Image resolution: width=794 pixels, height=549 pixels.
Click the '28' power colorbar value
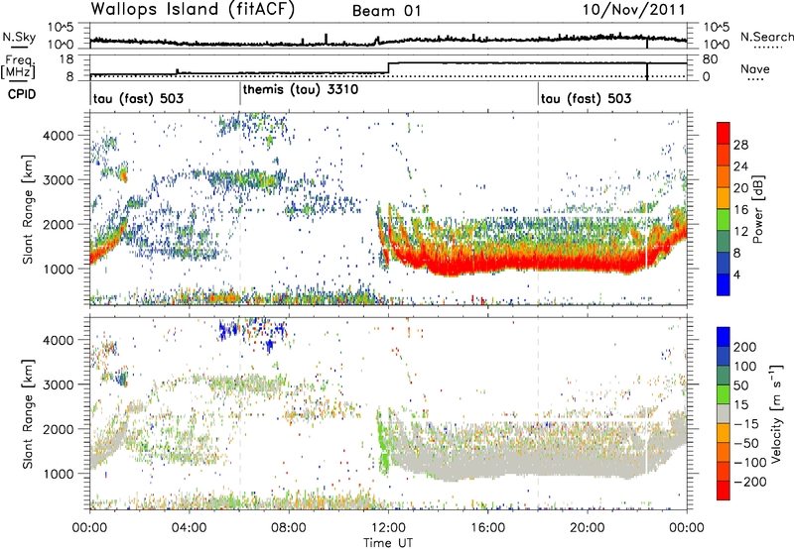point(740,145)
